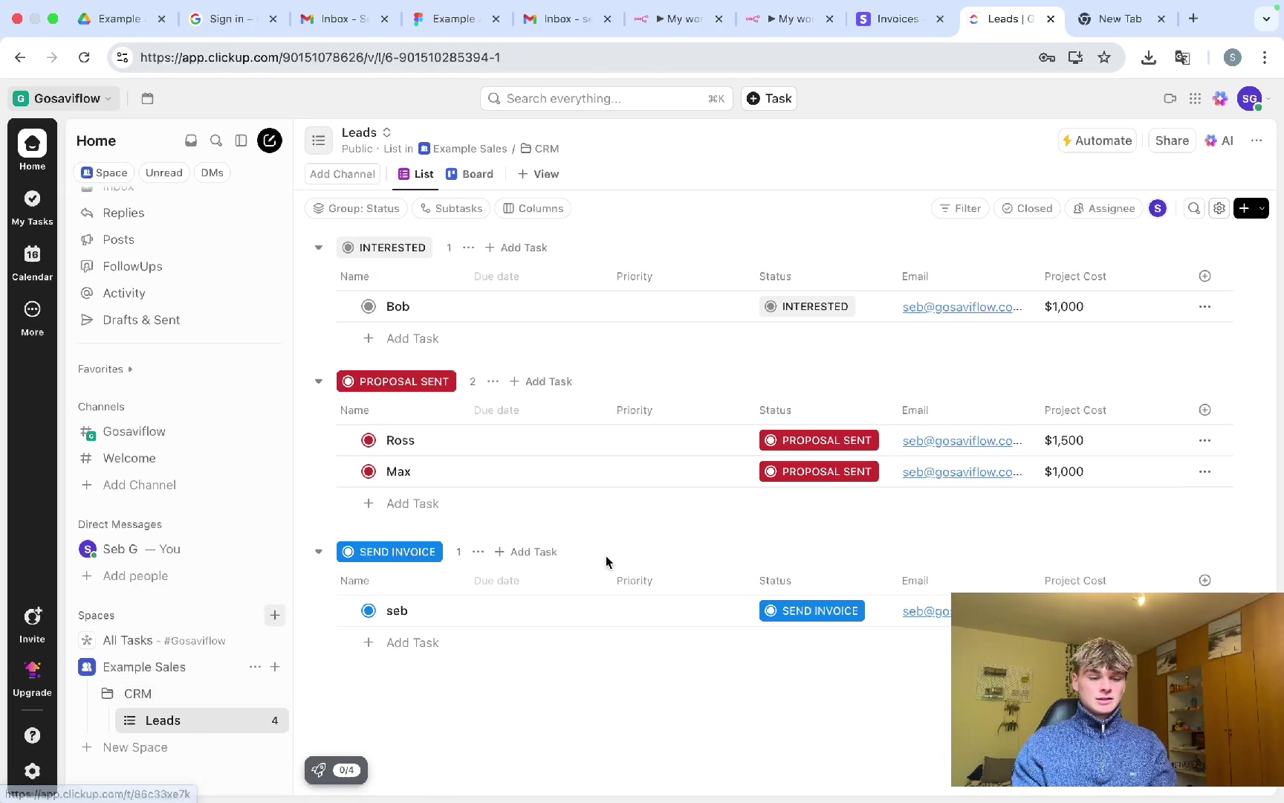The width and height of the screenshot is (1284, 803).
Task: Click the help question mark icon
Action: 32,735
